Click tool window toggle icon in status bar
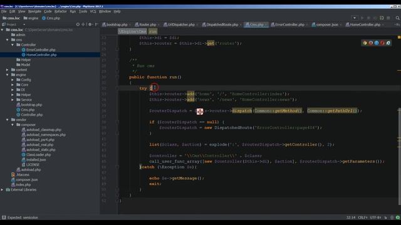 (4, 217)
